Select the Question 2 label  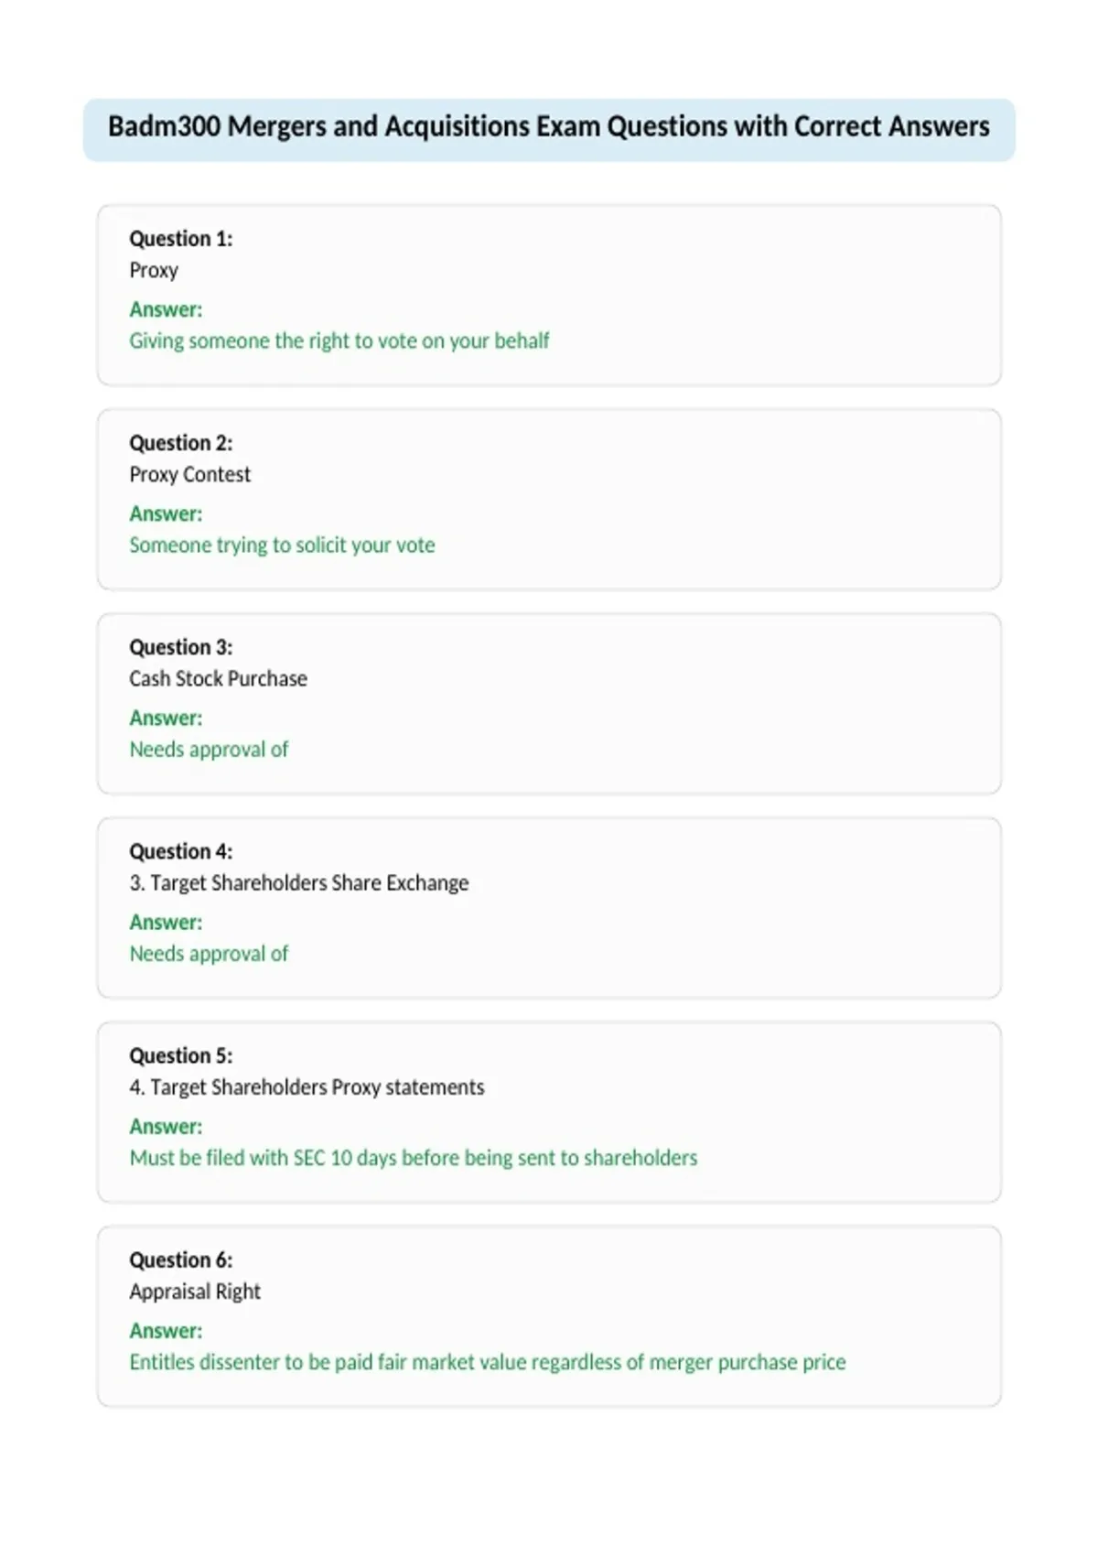[x=180, y=443]
